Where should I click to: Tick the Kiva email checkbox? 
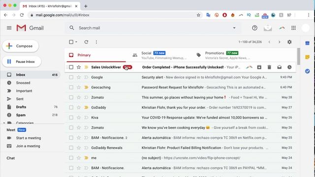71,118
